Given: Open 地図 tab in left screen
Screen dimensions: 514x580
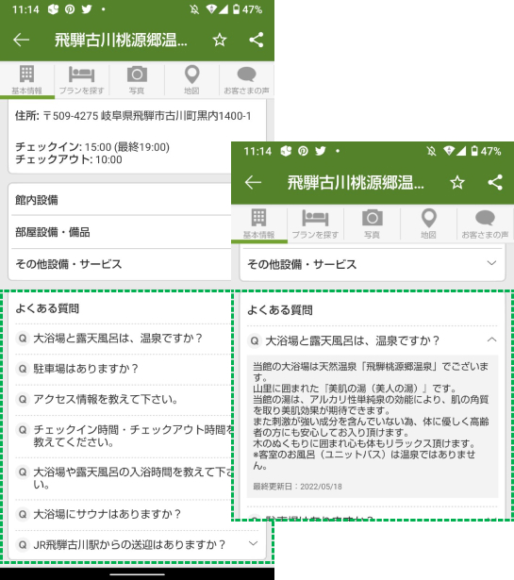Looking at the screenshot, I should 191,80.
